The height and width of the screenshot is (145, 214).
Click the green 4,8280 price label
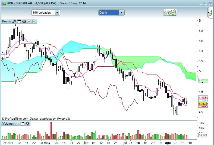click(x=203, y=80)
